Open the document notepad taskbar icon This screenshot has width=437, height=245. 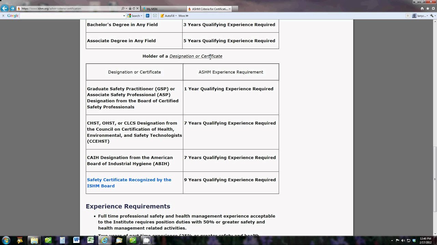pos(62,240)
